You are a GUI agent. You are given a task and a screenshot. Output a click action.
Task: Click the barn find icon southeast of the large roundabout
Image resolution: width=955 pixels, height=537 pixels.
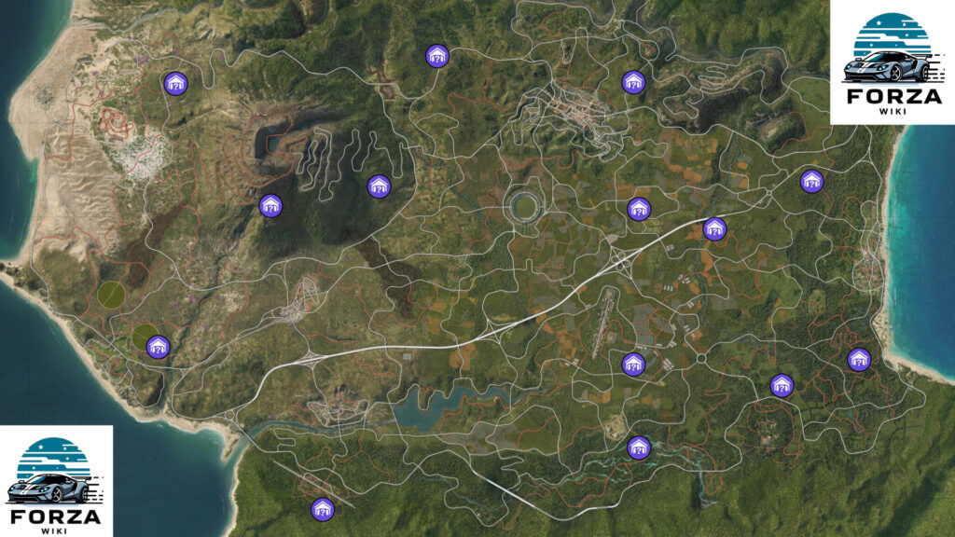(x=782, y=385)
